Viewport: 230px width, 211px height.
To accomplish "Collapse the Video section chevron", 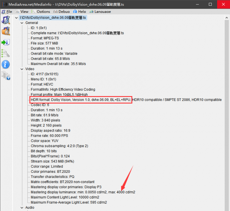I will pos(22,69).
